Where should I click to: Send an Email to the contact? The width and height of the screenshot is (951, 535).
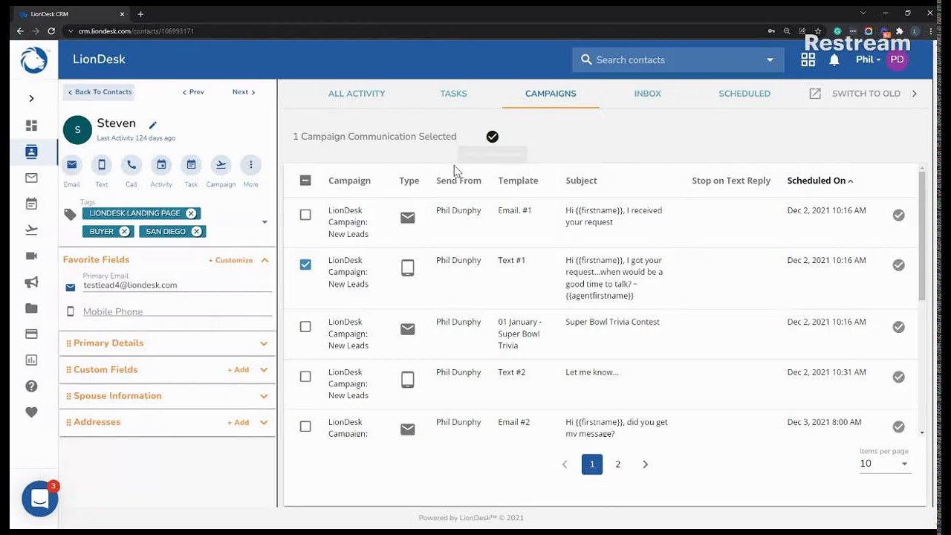(x=71, y=165)
